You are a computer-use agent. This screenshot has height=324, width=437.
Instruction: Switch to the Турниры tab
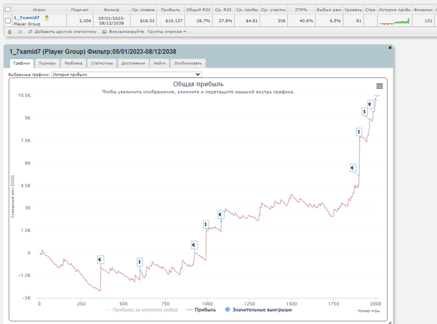tap(47, 63)
